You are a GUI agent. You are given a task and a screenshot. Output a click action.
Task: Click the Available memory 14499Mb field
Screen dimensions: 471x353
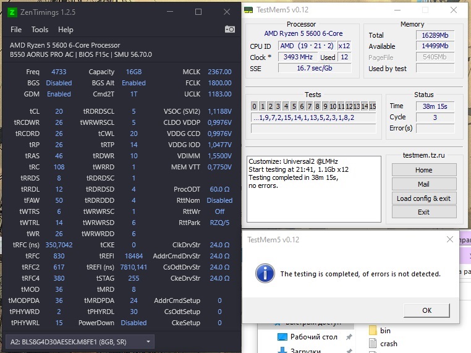pos(435,46)
